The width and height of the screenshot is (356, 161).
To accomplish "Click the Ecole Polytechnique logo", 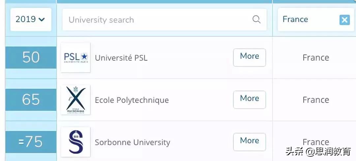I will (75, 100).
